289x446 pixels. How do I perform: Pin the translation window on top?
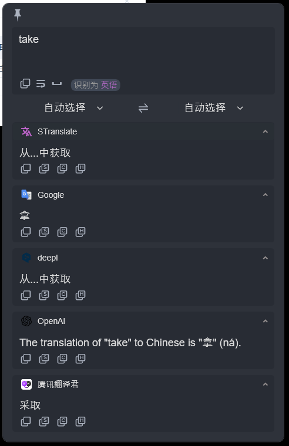click(x=18, y=14)
